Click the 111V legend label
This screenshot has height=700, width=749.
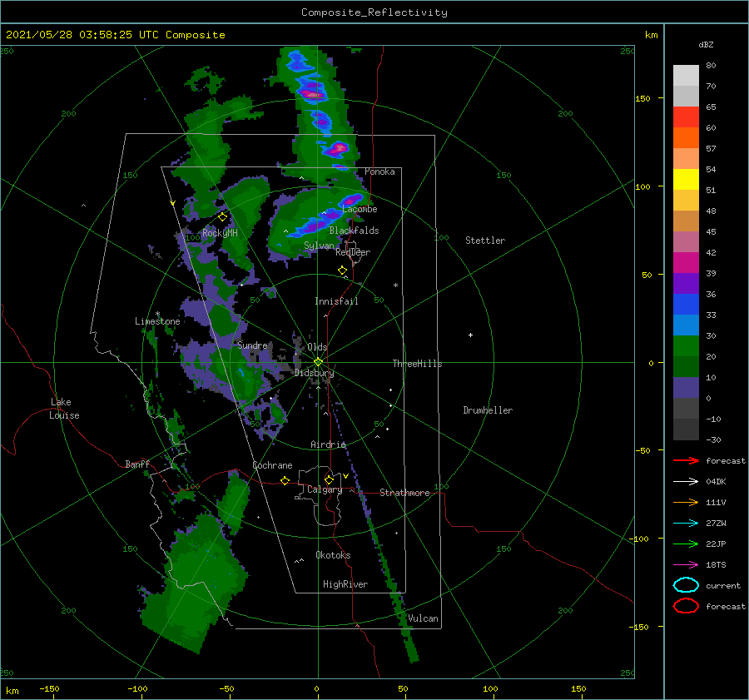tap(716, 502)
